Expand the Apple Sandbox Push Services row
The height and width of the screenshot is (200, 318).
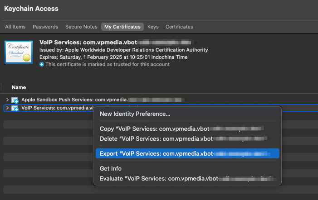[x=7, y=100]
